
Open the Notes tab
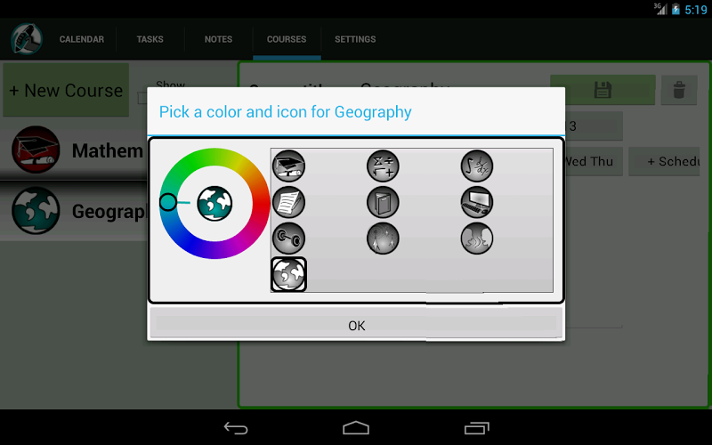tap(218, 39)
